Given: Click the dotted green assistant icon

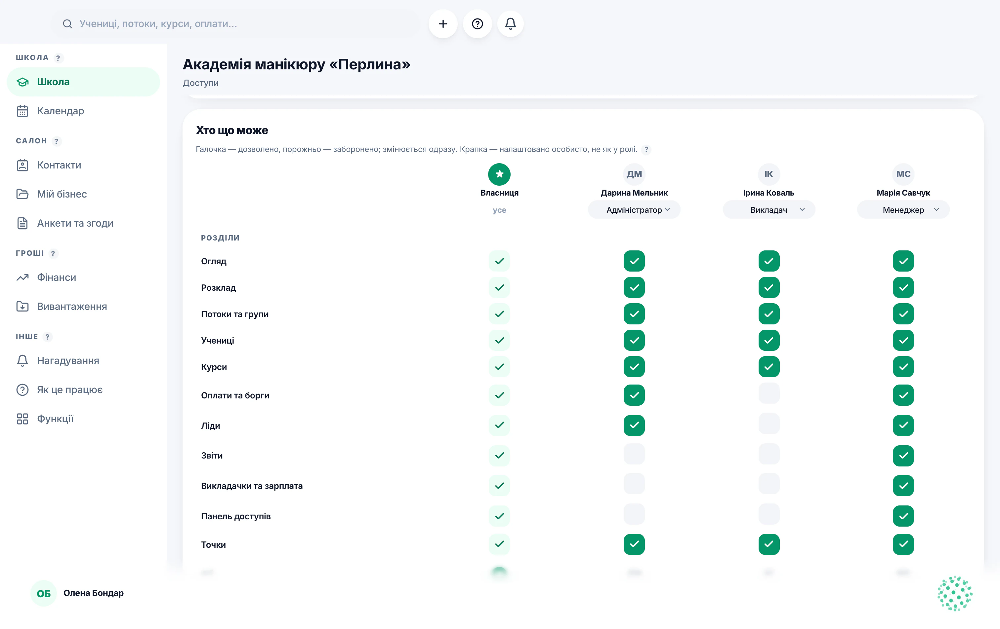Looking at the screenshot, I should [x=955, y=593].
